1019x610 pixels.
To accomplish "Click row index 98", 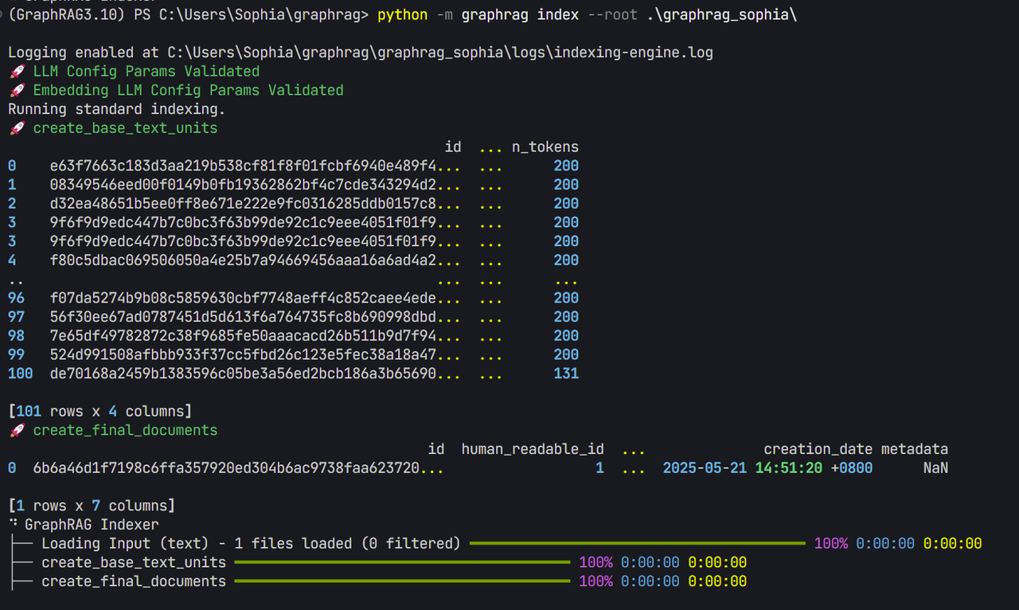I will pyautogui.click(x=16, y=336).
